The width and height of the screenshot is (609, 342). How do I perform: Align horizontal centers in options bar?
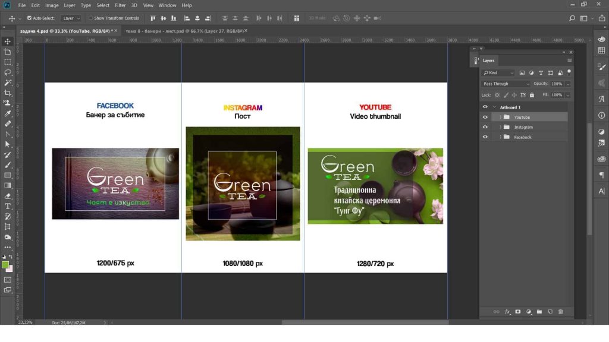pyautogui.click(x=197, y=18)
